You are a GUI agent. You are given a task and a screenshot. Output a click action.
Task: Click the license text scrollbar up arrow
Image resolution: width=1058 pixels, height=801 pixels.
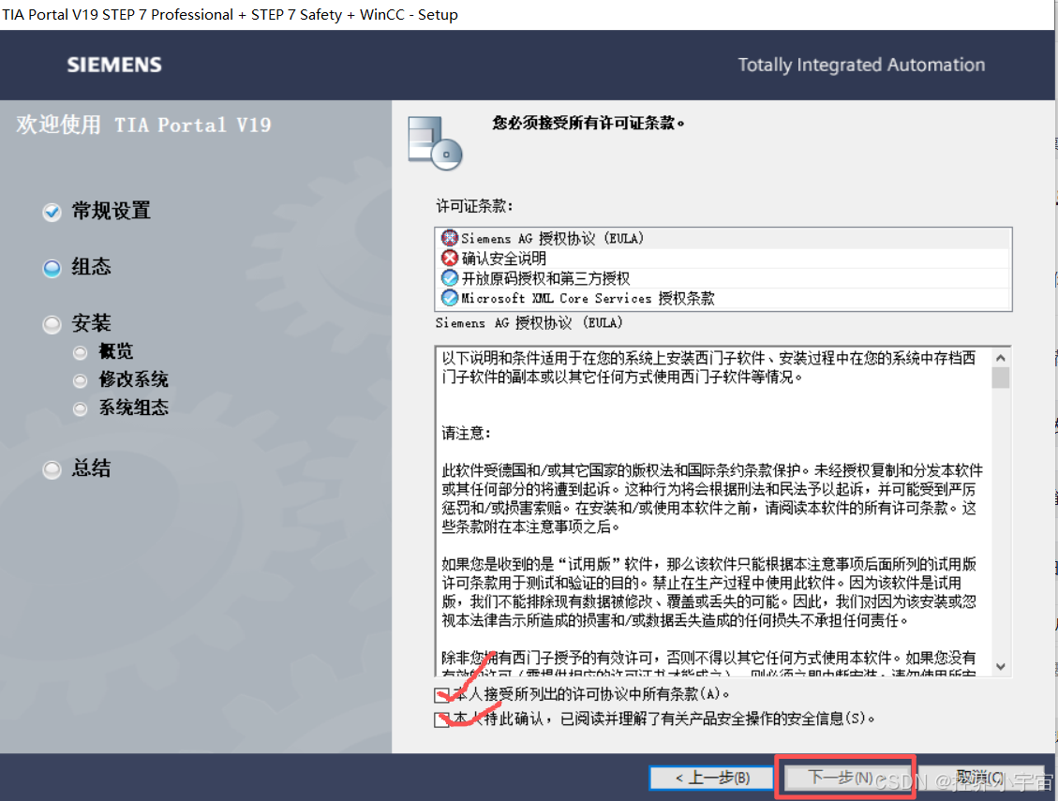(x=1001, y=358)
